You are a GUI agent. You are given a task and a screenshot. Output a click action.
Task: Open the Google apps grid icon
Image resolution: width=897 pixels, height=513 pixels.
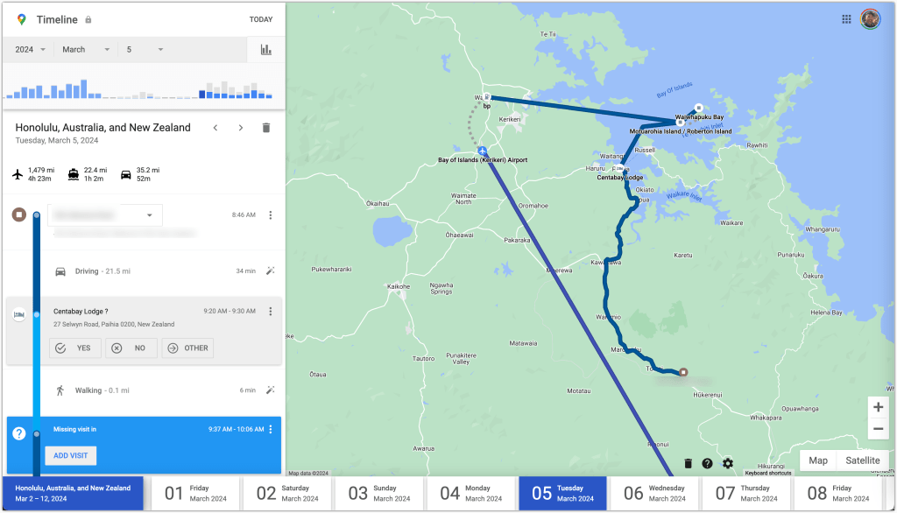[846, 19]
